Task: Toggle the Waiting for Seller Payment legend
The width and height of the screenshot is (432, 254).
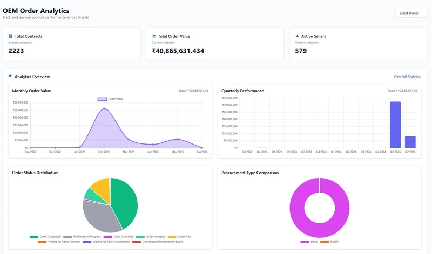Action: click(59, 242)
